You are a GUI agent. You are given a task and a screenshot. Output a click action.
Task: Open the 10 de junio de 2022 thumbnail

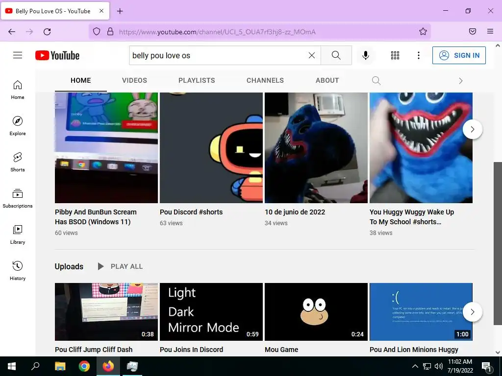316,148
